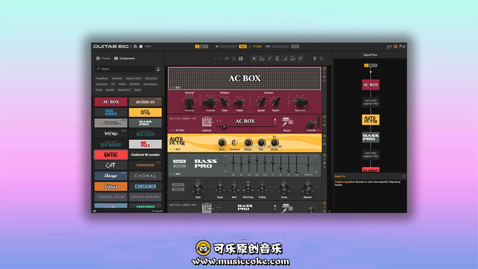Add the Container component tile
478x269 pixels.
146,187
